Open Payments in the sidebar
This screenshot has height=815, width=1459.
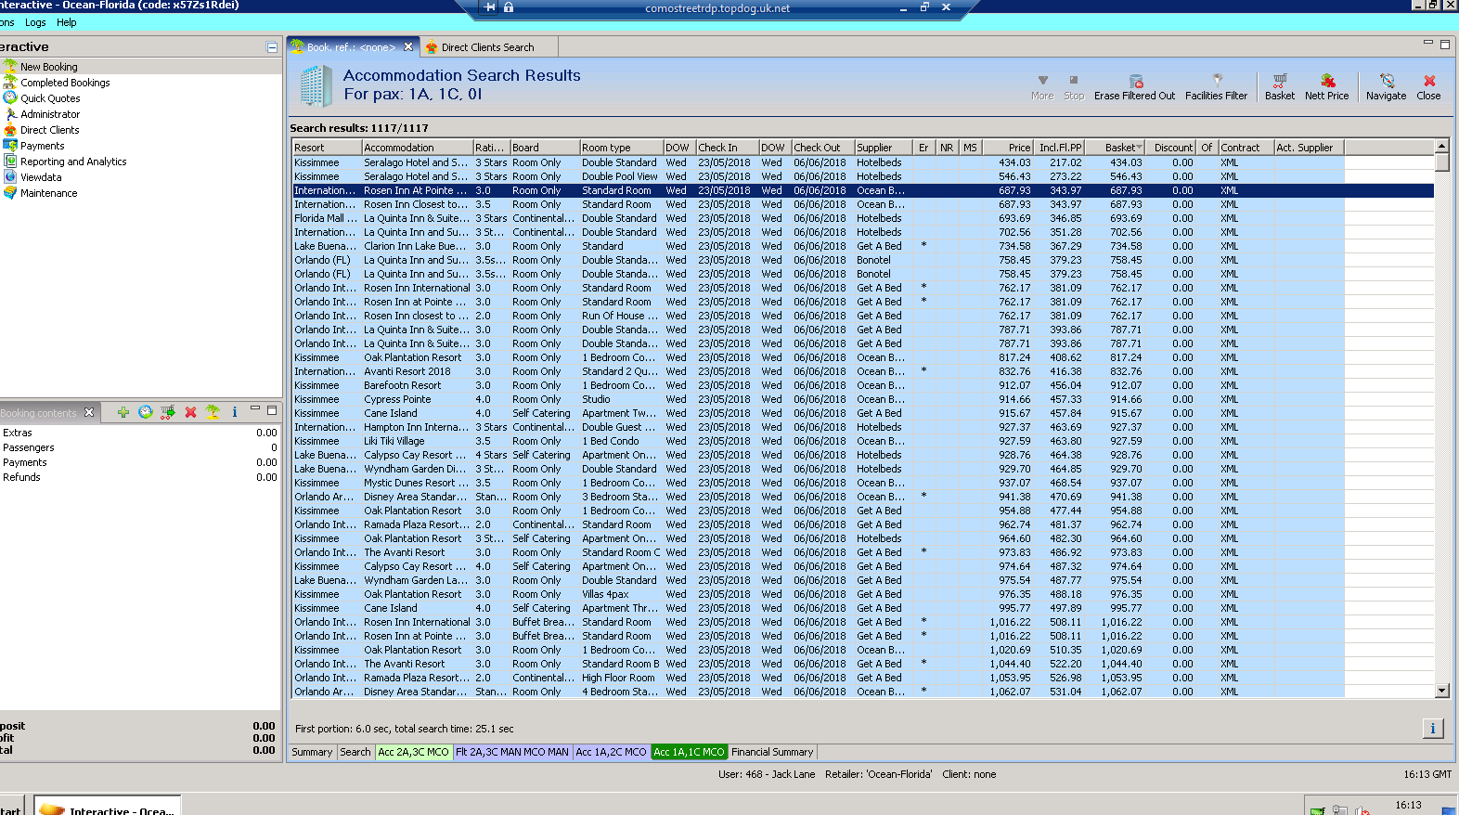tap(43, 146)
